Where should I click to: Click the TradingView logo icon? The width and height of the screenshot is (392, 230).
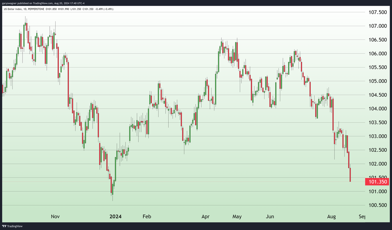pos(4,226)
